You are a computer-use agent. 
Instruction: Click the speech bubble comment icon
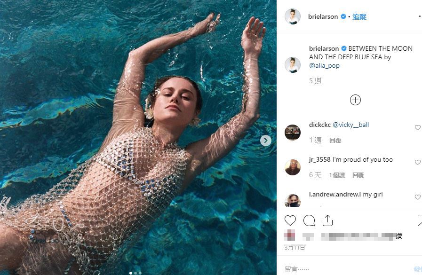pyautogui.click(x=309, y=220)
